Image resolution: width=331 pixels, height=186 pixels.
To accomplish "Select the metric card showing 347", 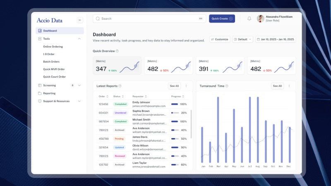I will click(x=117, y=66).
